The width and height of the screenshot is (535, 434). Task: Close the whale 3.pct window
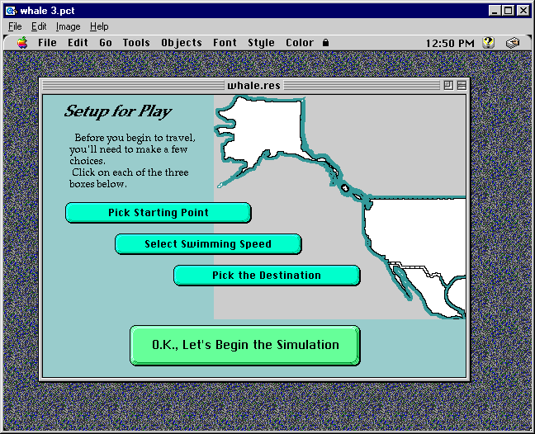(523, 11)
